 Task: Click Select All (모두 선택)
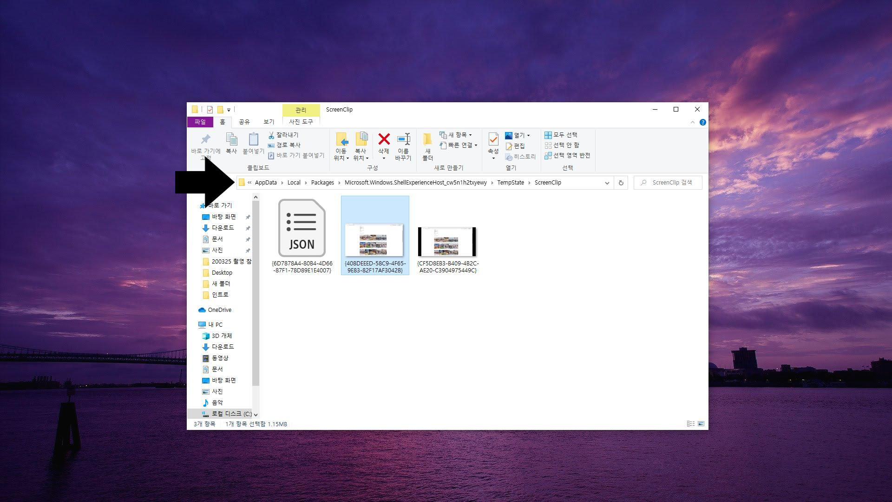(x=561, y=135)
